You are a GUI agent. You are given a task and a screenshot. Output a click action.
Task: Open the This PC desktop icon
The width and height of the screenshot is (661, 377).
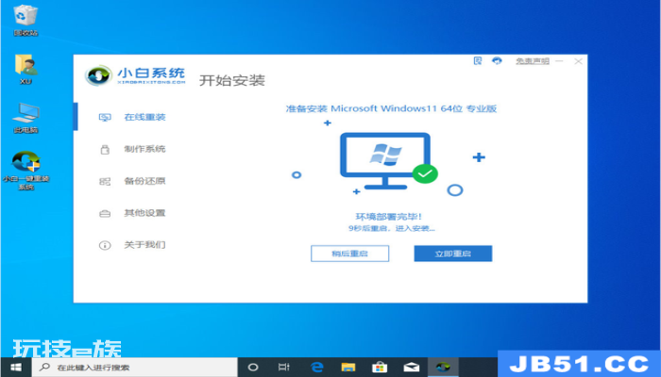tap(25, 118)
